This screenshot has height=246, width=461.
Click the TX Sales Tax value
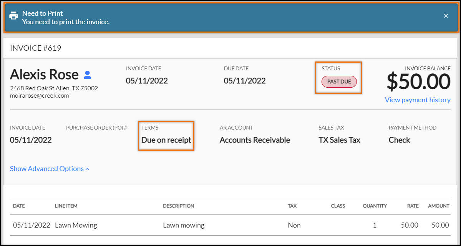(x=340, y=140)
